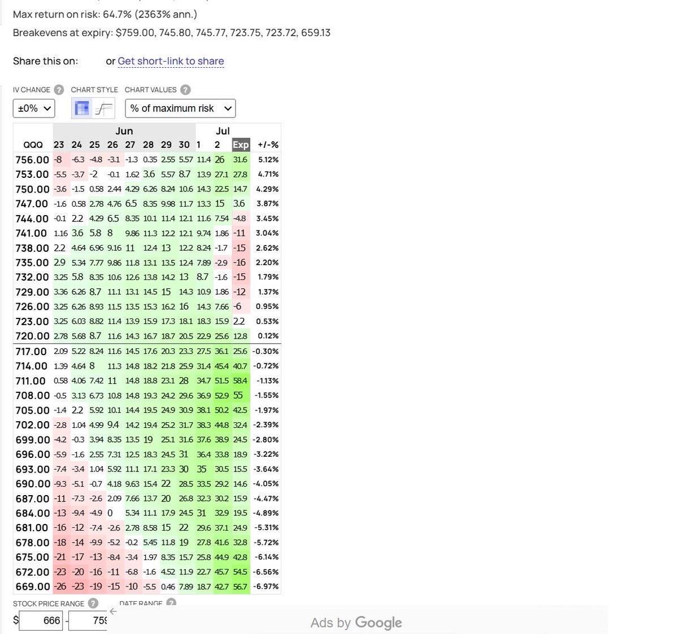The height and width of the screenshot is (634, 678).
Task: Click the 'Breakevens at expiry' text line
Action: click(172, 33)
